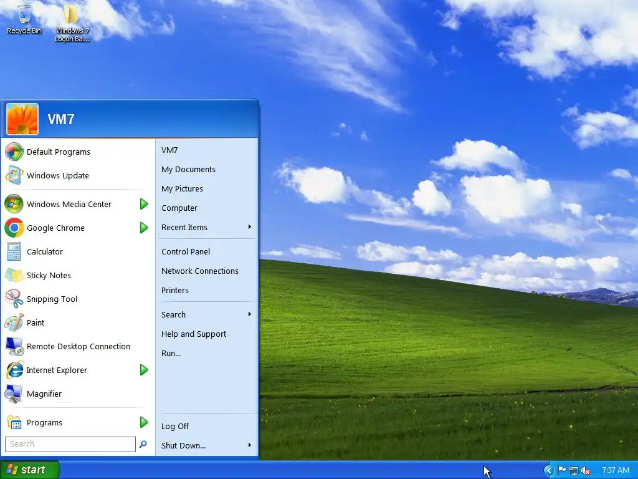Screen dimensions: 638x479
Task: Expand Internet Explorer jump list arrow
Action: tap(144, 370)
